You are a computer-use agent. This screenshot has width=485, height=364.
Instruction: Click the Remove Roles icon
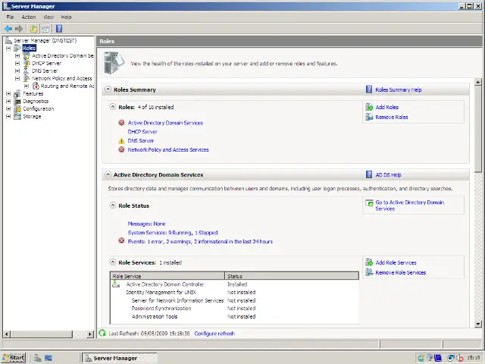tap(369, 117)
